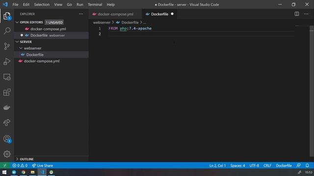Click the remote window indicator in status bar
The height and width of the screenshot is (176, 314).
(x=5, y=165)
